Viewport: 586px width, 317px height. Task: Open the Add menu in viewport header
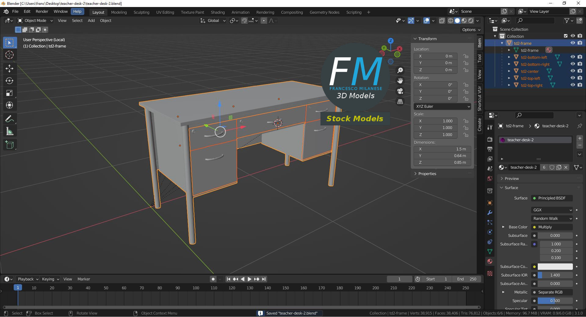(91, 21)
